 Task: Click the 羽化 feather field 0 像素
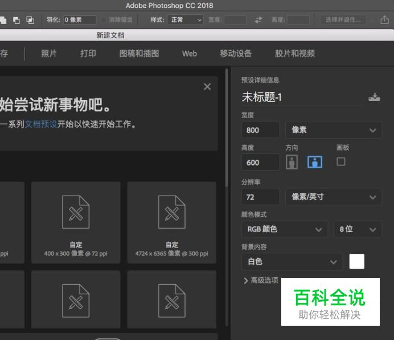tap(79, 20)
